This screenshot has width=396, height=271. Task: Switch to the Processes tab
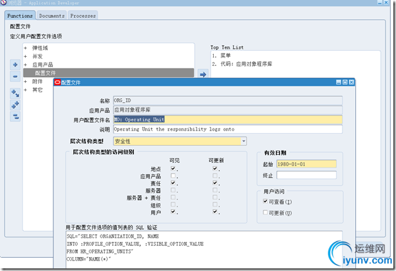(x=83, y=16)
